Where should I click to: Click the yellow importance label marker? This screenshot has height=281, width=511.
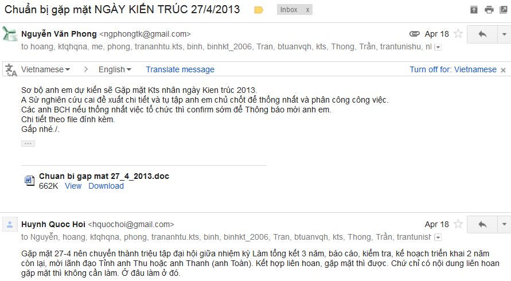259,10
